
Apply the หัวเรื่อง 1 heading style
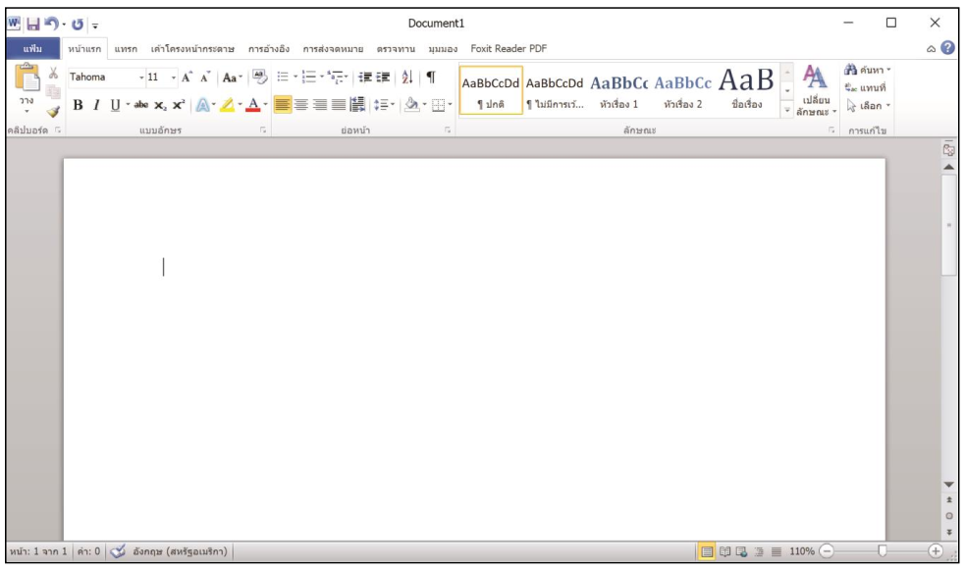[x=618, y=91]
